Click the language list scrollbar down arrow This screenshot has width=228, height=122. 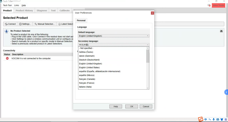coord(148,88)
